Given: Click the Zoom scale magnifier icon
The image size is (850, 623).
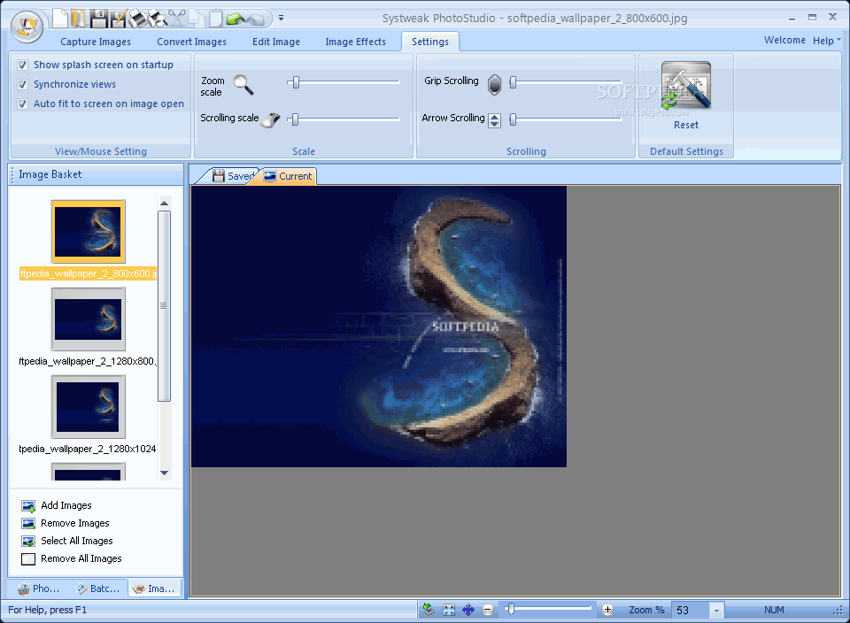Looking at the screenshot, I should point(243,85).
